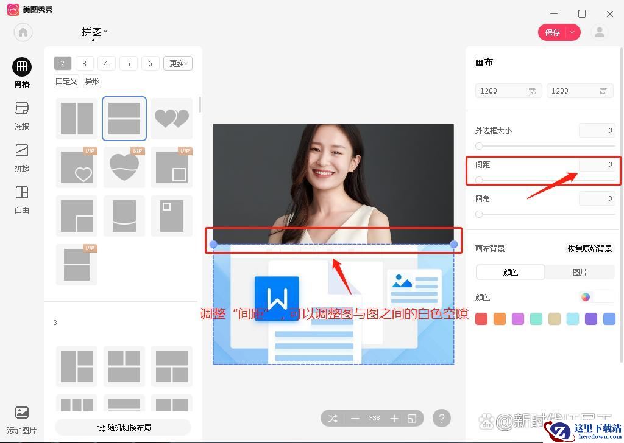The height and width of the screenshot is (443, 624).
Task: Switch to 异形 shaped layouts
Action: point(92,81)
